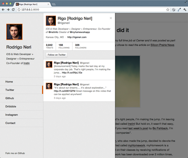Close the Rigo [Rodrigo Neri] browser tab
This screenshot has height=158, width=188.
coord(48,4)
